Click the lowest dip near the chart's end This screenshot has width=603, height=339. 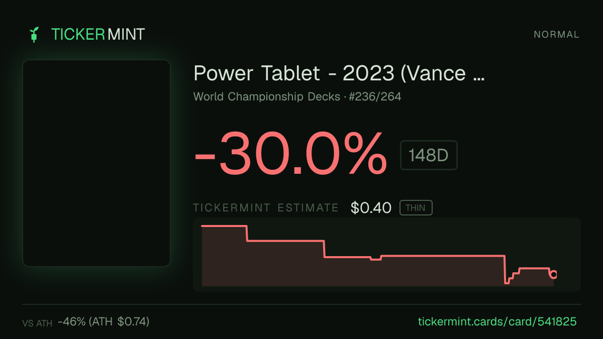507,283
